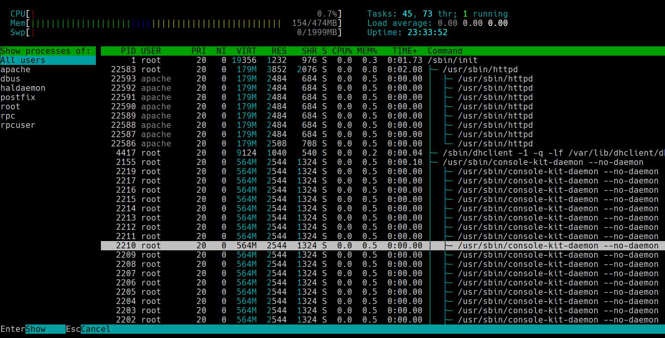Select the /sbin/init process row

pos(383,60)
